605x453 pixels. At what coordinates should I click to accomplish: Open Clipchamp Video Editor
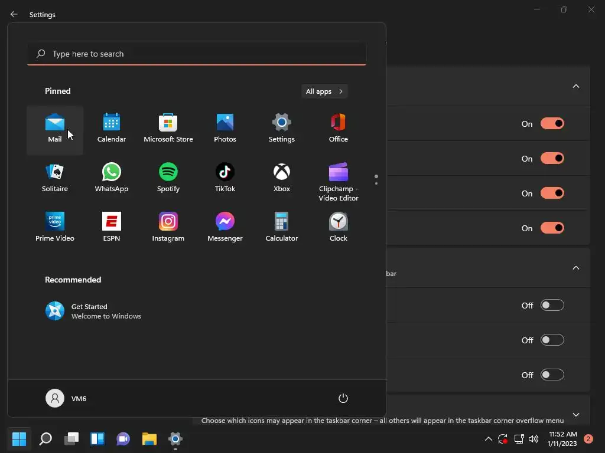click(x=339, y=181)
